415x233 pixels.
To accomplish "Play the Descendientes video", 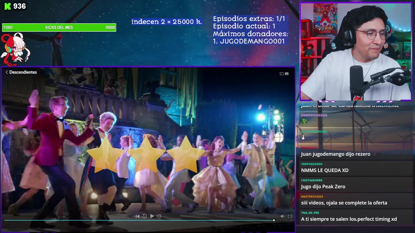I will (x=152, y=216).
